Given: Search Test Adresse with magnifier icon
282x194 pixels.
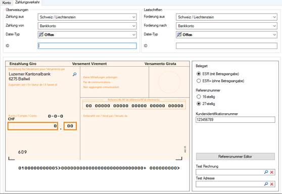Looking at the screenshot, I should pos(266,184).
